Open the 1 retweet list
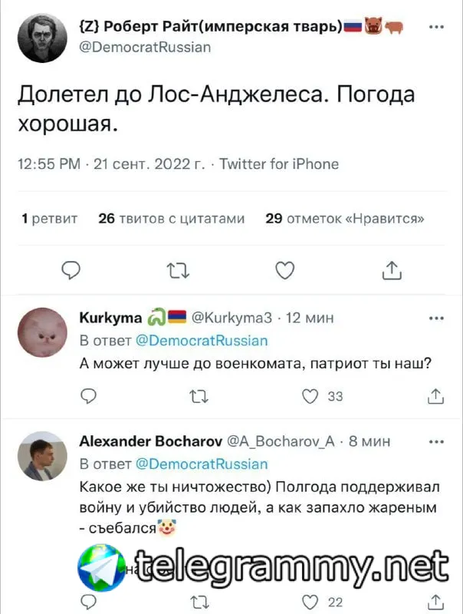Image resolution: width=463 pixels, height=614 pixels. 49,218
